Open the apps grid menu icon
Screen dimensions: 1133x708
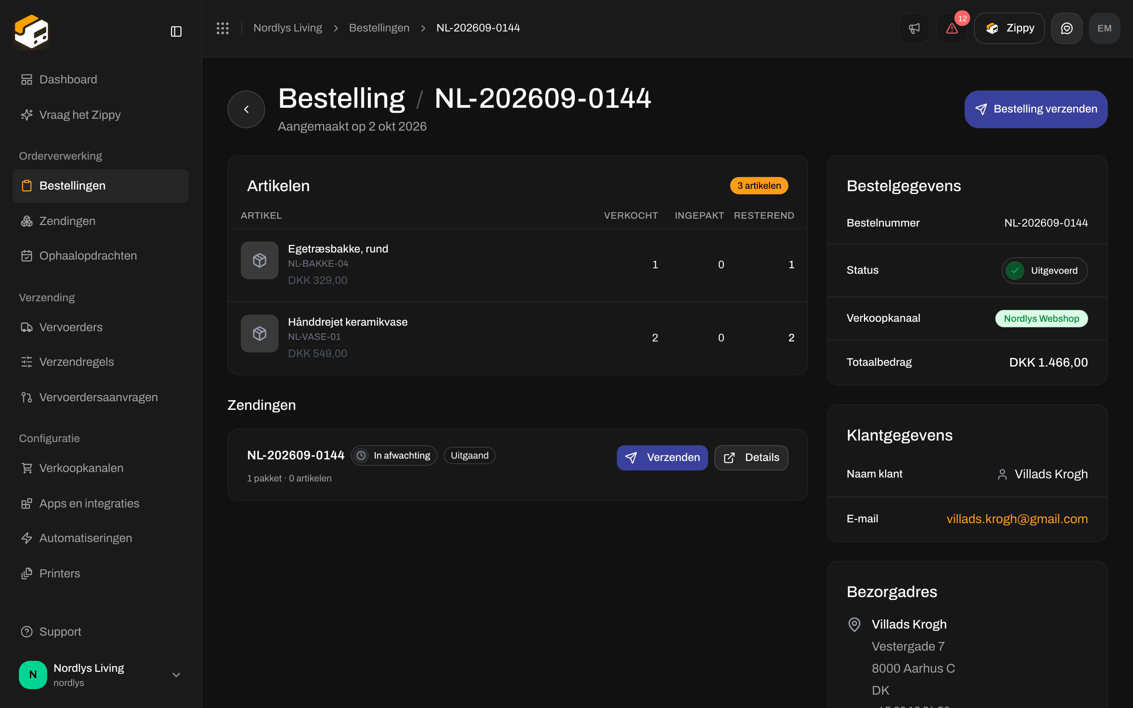222,28
